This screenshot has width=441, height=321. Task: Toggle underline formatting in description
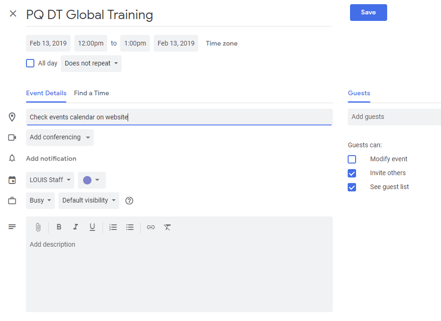click(92, 227)
